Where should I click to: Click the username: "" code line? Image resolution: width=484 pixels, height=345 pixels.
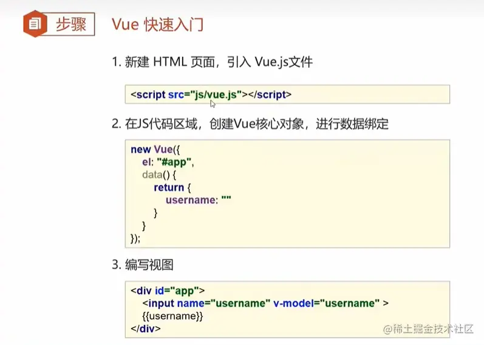(x=198, y=200)
